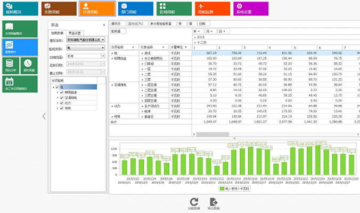Toggle the 动力 checkbox in the filter tree
The height and width of the screenshot is (213, 360).
coord(62,103)
